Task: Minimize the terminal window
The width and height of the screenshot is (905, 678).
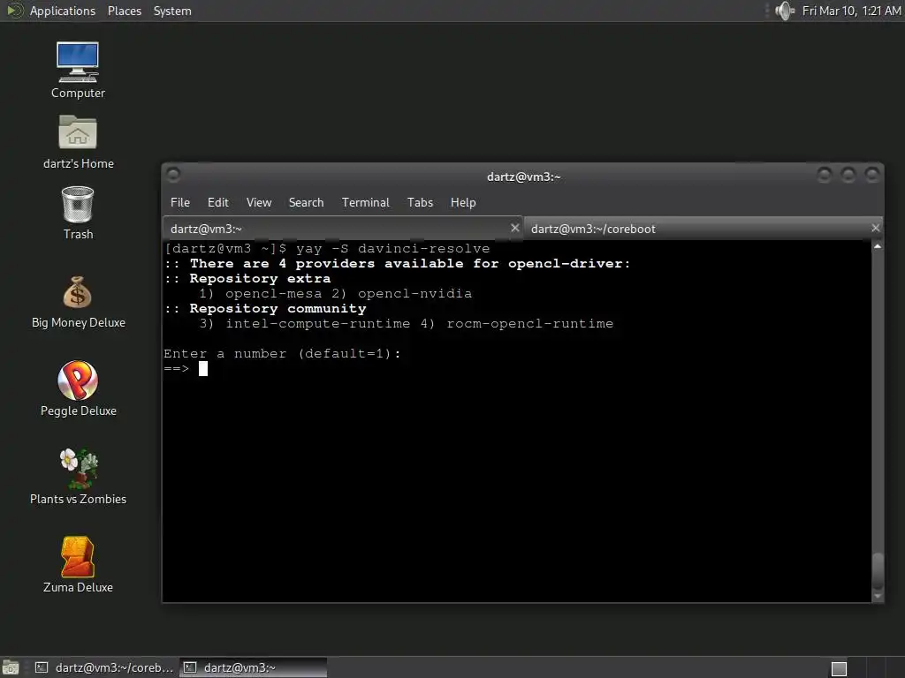Action: [x=825, y=174]
